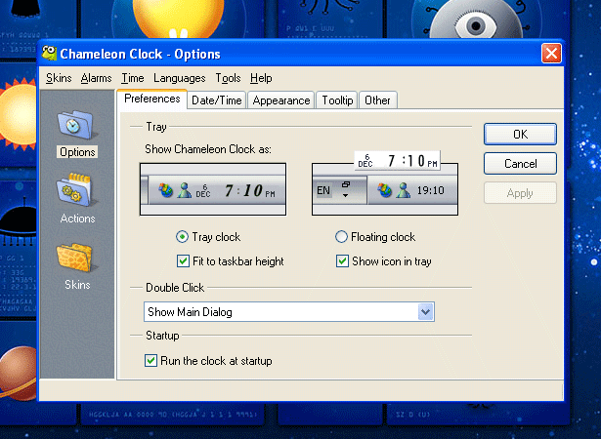
Task: Open the Actions gear folder icon
Action: tap(75, 190)
